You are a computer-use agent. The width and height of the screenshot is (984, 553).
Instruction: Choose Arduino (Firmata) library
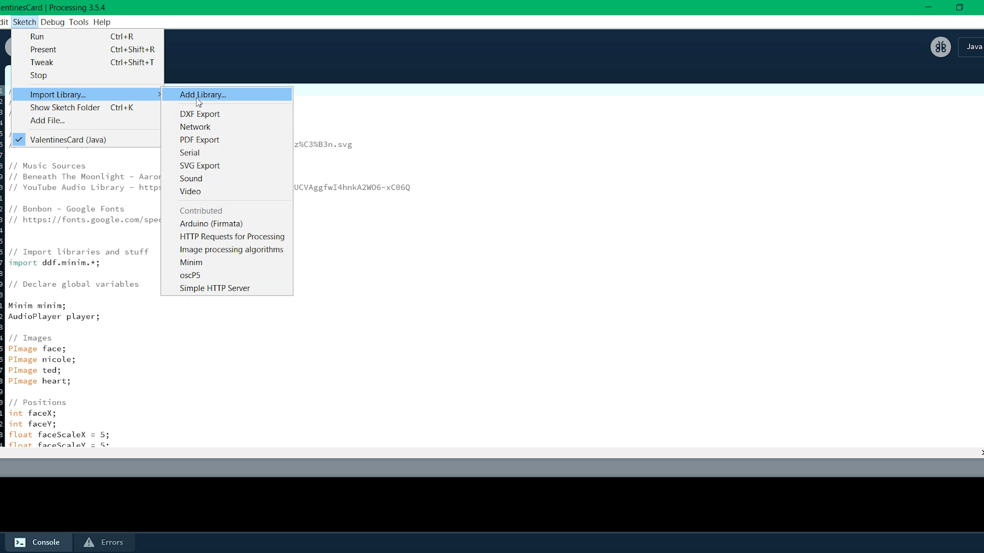pos(211,224)
